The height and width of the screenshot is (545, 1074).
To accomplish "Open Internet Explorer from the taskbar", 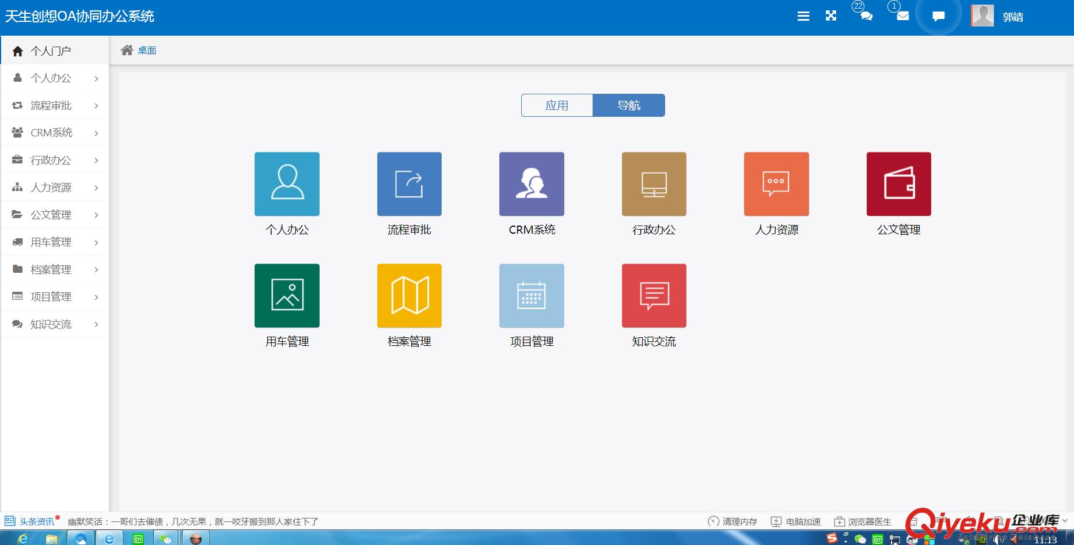I will tap(23, 539).
